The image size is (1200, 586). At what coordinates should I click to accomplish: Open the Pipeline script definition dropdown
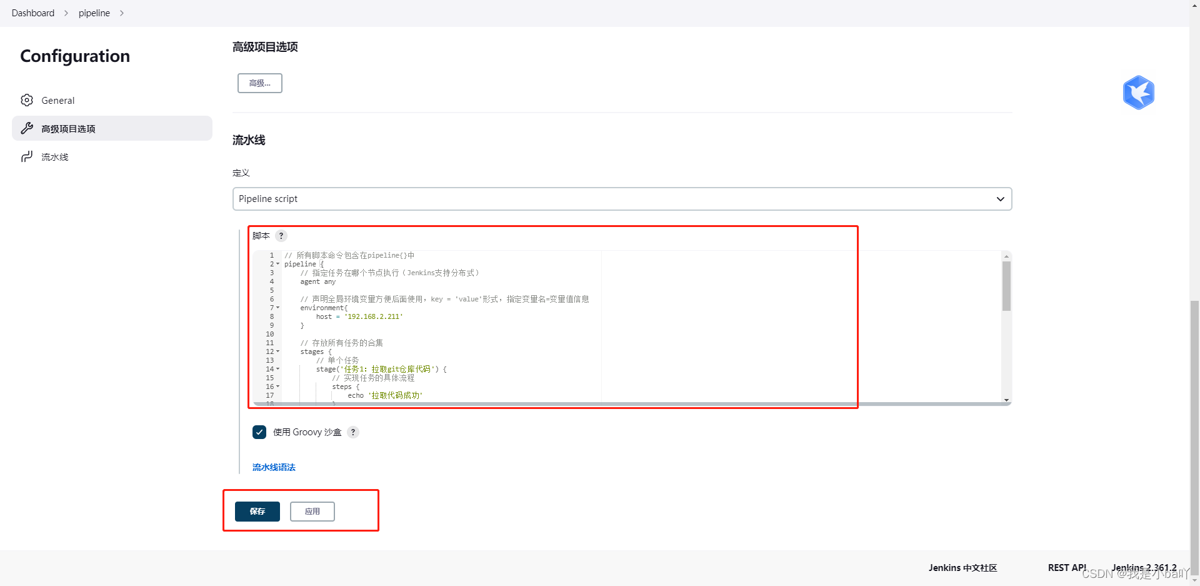point(622,199)
